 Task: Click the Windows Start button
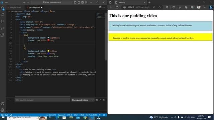3,117
